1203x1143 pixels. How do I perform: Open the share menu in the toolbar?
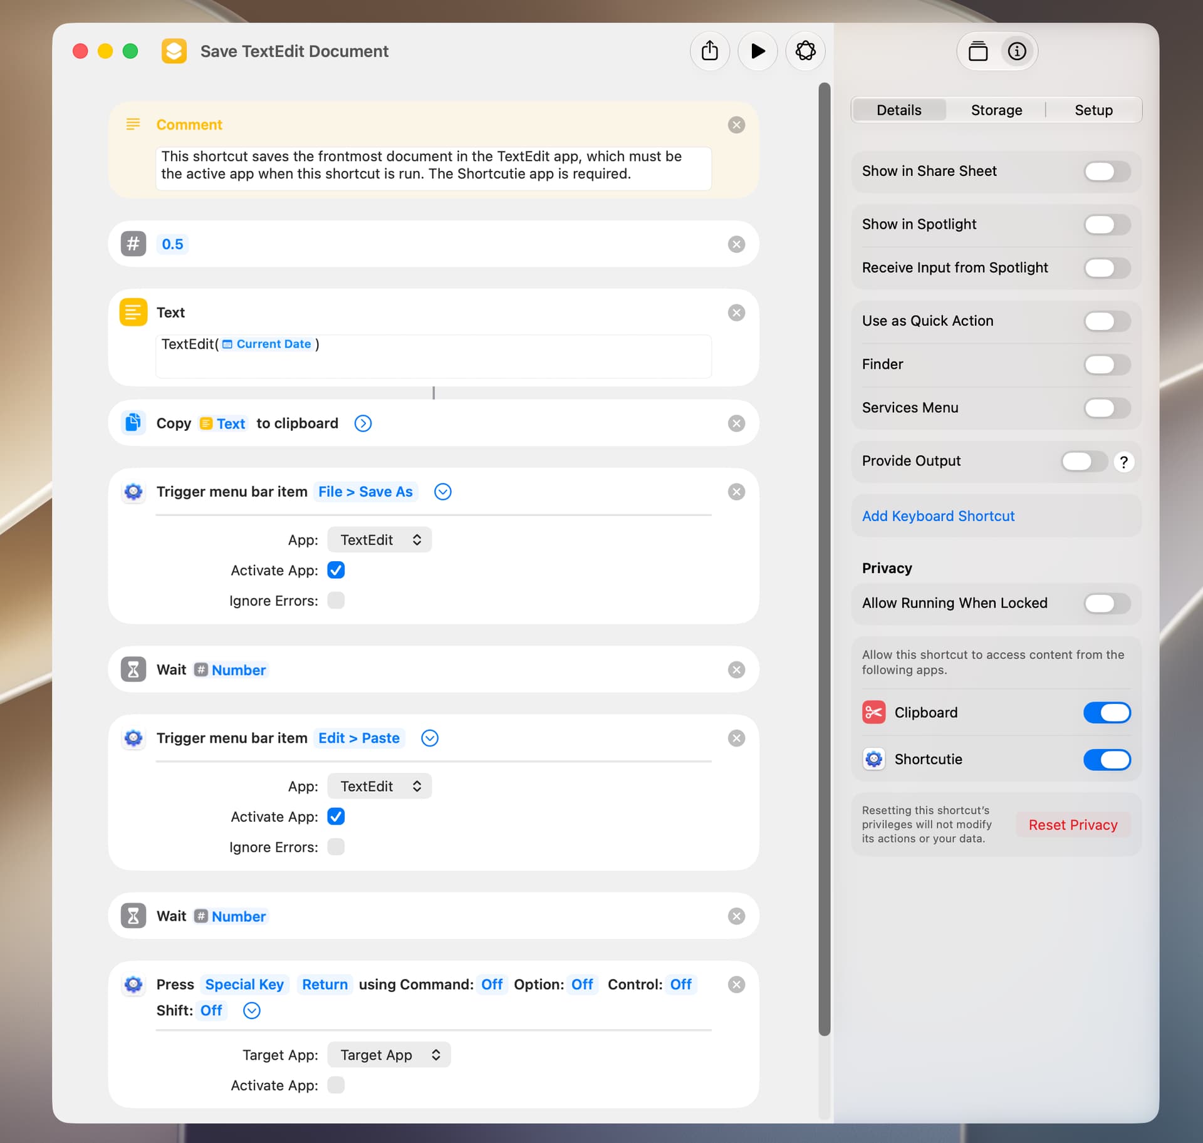point(710,51)
